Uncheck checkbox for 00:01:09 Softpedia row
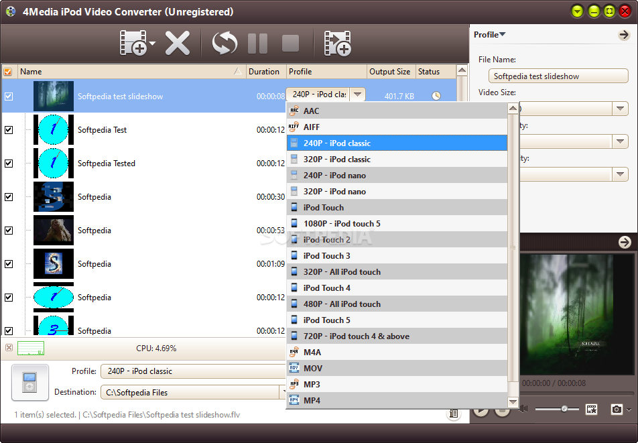The height and width of the screenshot is (443, 638). point(9,264)
